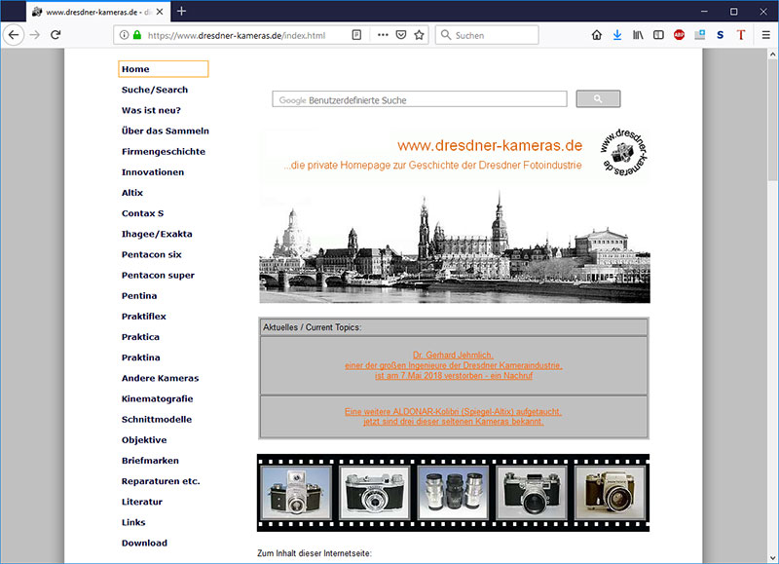Open Suche/Search menu entry
This screenshot has height=564, width=779.
(x=155, y=90)
